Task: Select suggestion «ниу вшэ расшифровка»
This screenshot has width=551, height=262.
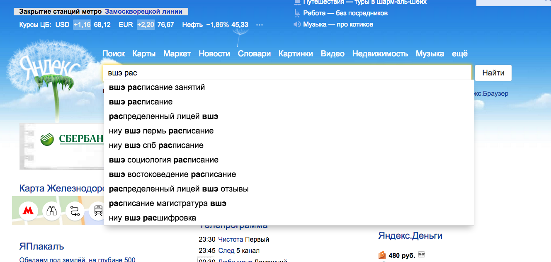Action: (289, 218)
